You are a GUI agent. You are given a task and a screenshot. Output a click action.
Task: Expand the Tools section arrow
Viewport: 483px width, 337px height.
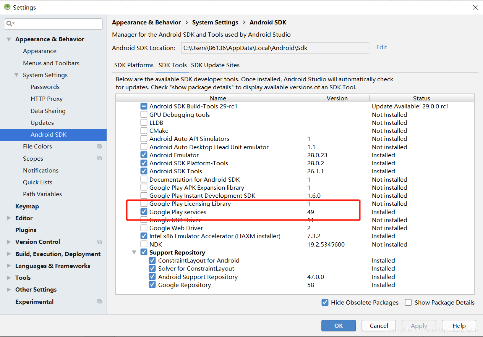[9, 278]
